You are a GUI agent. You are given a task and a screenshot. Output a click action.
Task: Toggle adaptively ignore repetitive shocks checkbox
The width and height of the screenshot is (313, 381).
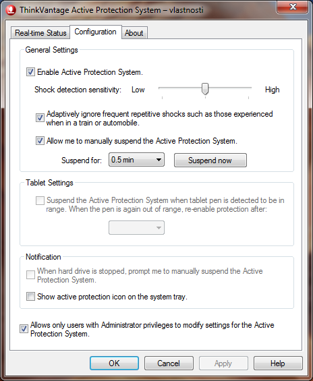40,118
